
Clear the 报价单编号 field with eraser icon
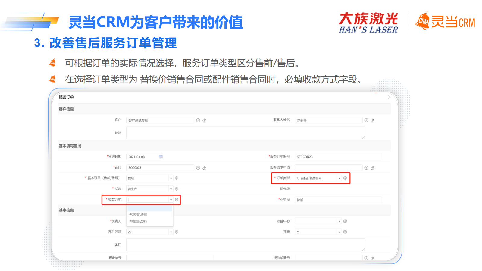pyautogui.click(x=373, y=258)
